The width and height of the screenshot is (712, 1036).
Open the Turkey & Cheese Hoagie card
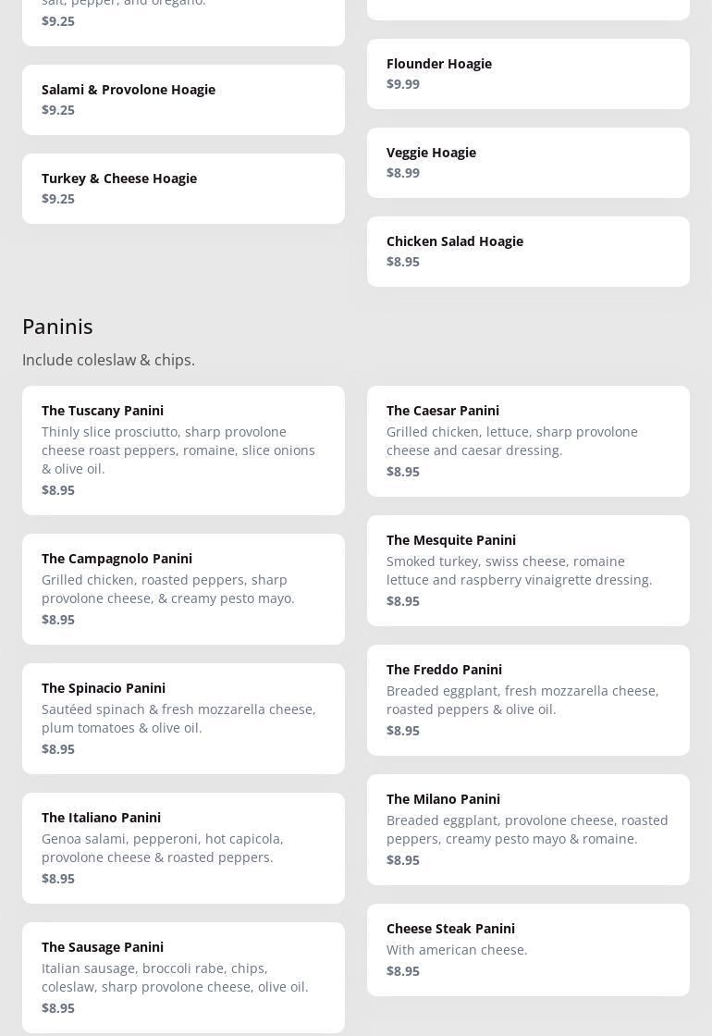click(x=183, y=189)
